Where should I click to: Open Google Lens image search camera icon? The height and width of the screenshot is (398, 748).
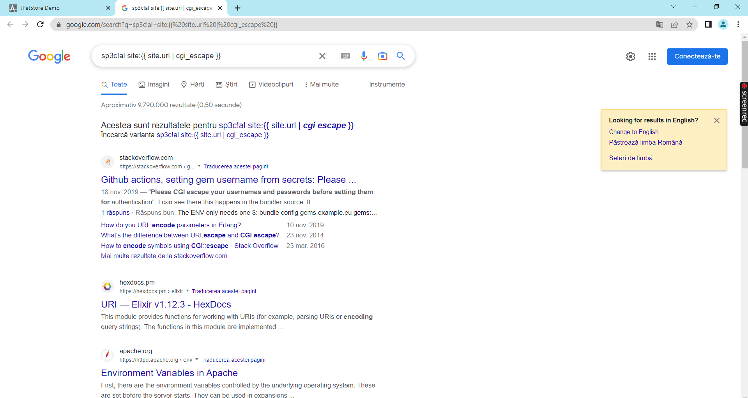point(382,56)
